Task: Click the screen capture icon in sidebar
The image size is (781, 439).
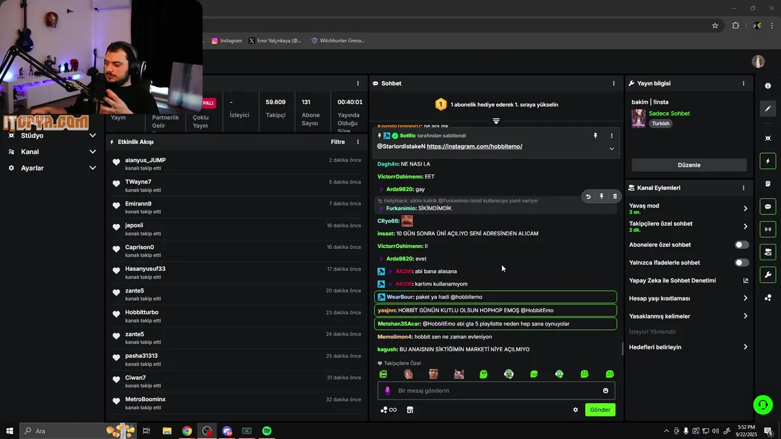Action: (x=768, y=138)
